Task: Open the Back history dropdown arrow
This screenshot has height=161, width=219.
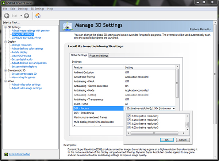Action: coord(21,16)
